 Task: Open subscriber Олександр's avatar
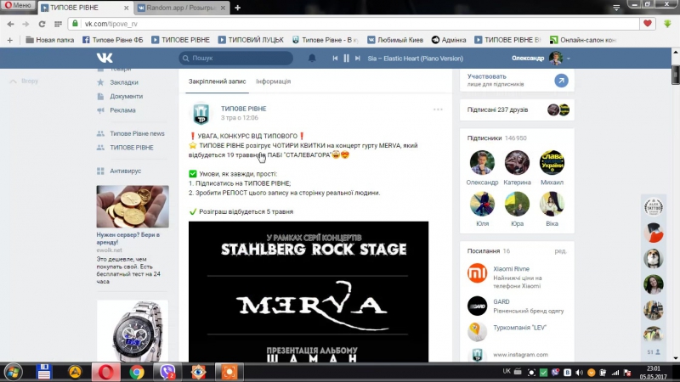[x=482, y=162]
